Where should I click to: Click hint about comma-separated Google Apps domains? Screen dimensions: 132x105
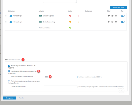click(x=101, y=87)
